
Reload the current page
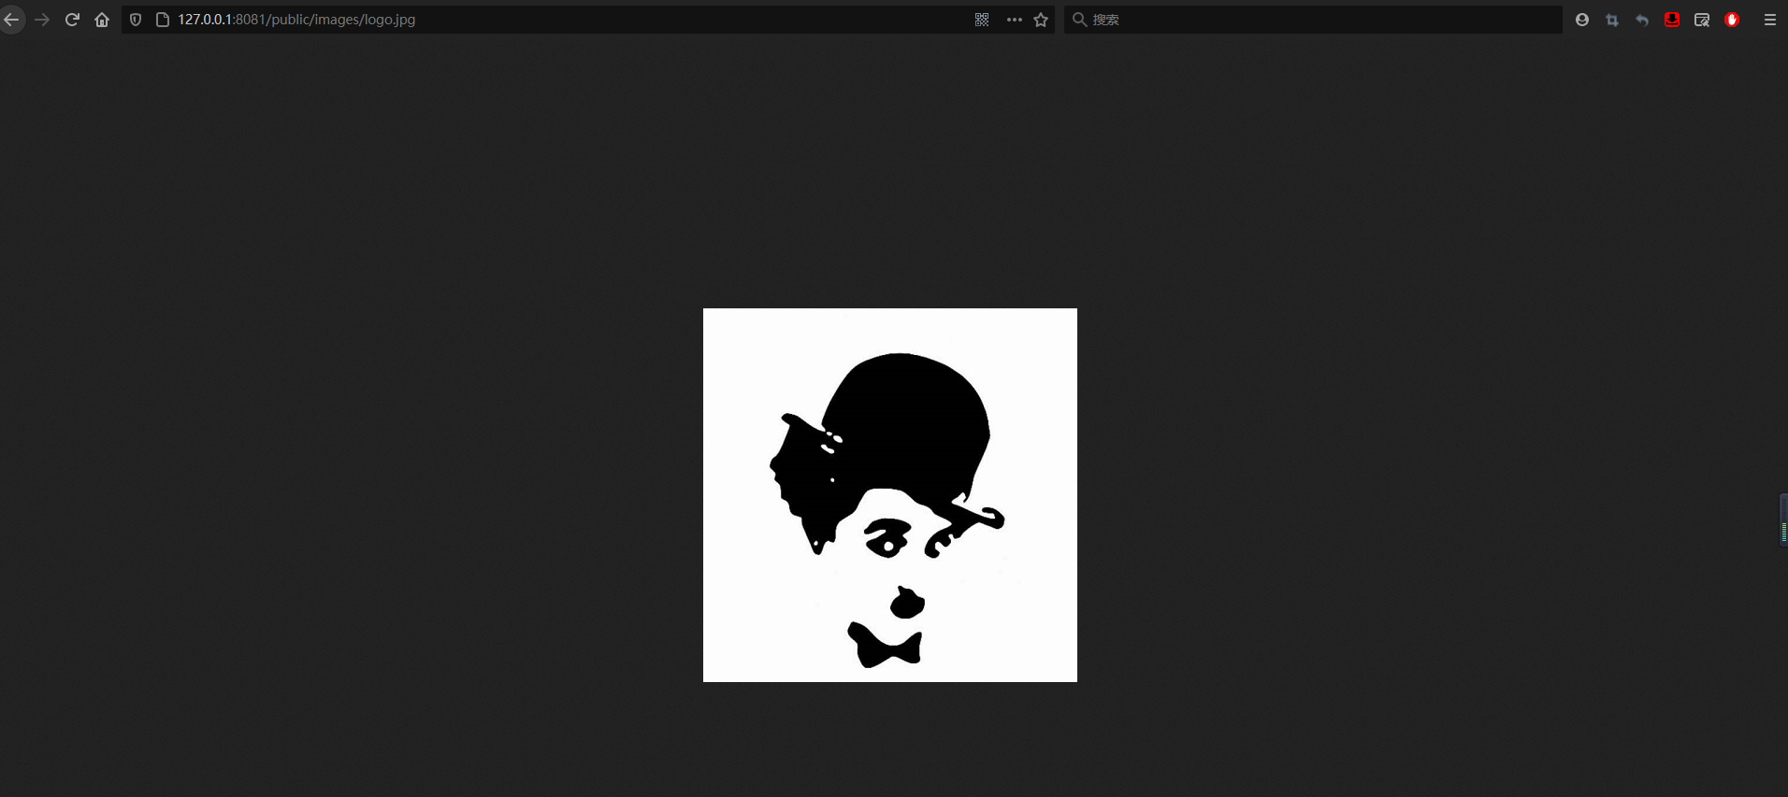pyautogui.click(x=72, y=20)
